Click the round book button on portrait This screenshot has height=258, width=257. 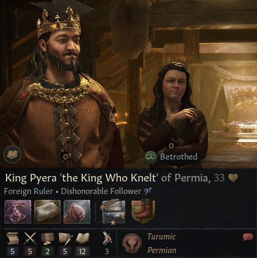tap(13, 154)
